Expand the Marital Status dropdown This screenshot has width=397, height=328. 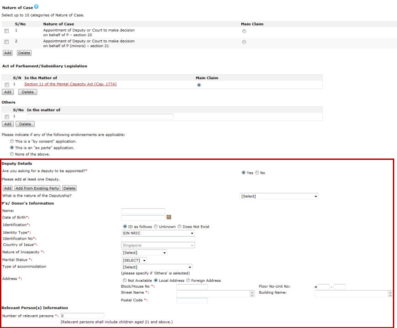click(134, 260)
